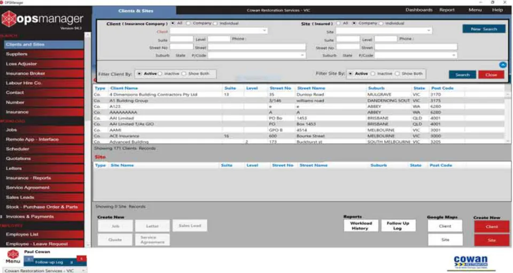Open Loss Adjuster in sidebar
The image size is (513, 273).
43,63
